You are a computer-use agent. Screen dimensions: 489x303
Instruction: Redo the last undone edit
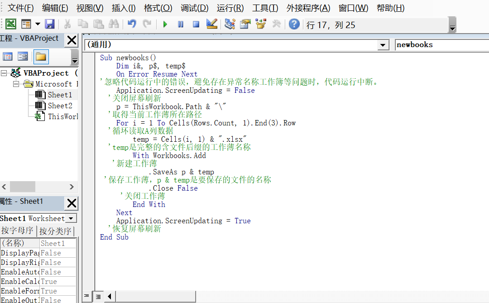click(147, 24)
